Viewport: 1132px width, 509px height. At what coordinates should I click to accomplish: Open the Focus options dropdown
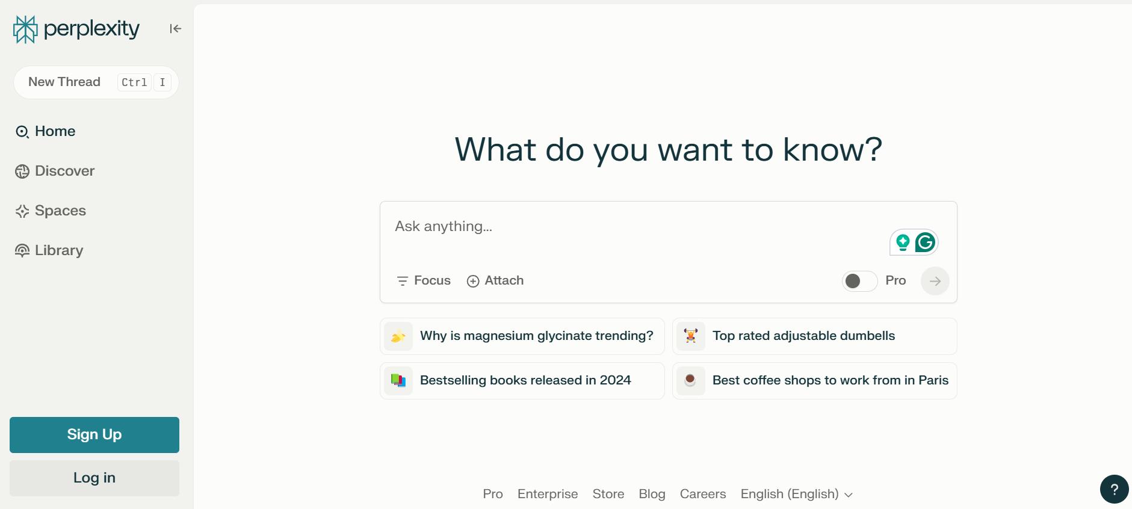click(424, 281)
